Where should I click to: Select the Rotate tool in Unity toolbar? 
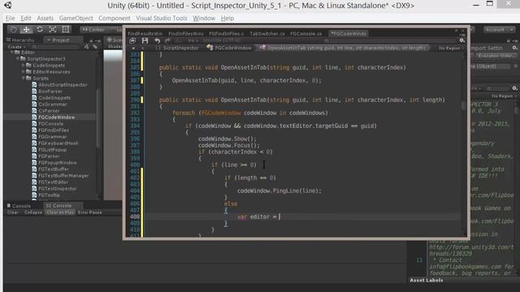(40, 29)
